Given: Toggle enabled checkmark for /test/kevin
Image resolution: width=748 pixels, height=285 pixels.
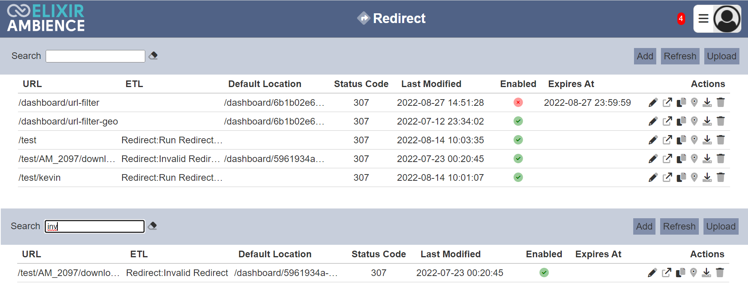Looking at the screenshot, I should tap(518, 178).
